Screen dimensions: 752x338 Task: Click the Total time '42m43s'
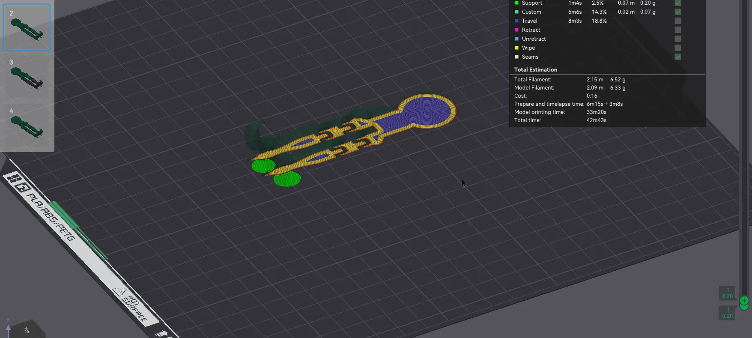[x=597, y=120]
